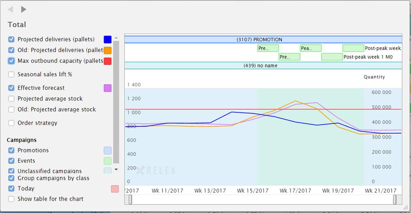Select the Post-peak week event block
Screen dimensions: 411x213
(x=353, y=48)
